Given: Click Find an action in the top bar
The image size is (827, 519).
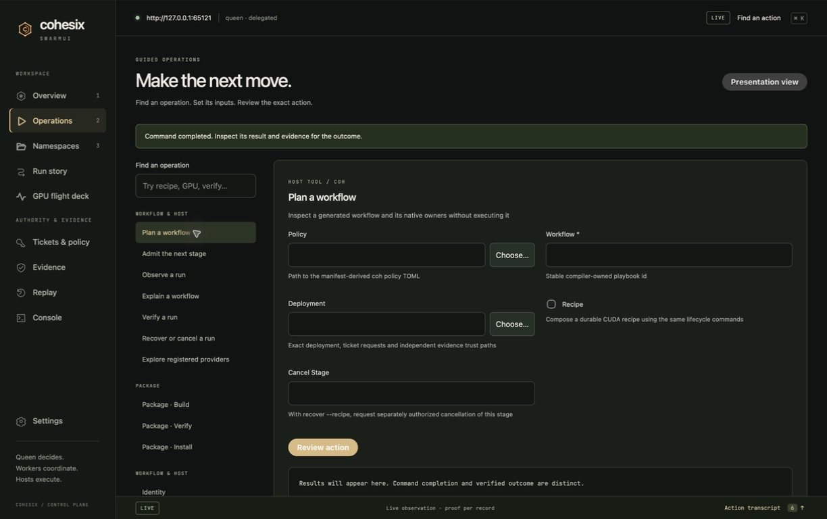Looking at the screenshot, I should [759, 18].
